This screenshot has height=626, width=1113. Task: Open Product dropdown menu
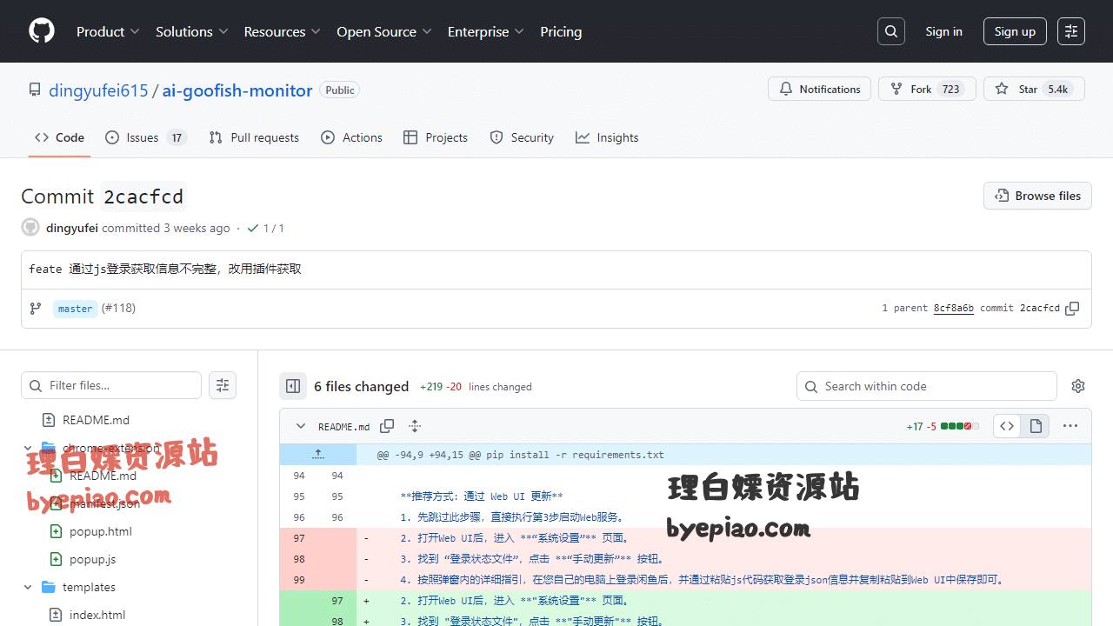coord(108,31)
